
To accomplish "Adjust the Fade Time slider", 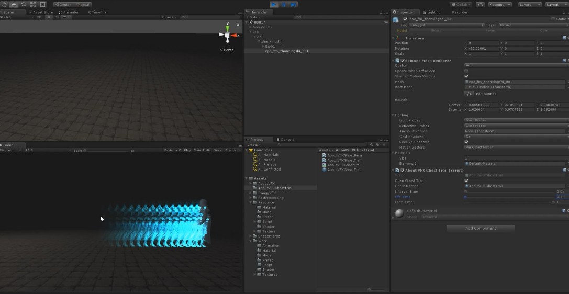I will (509, 202).
